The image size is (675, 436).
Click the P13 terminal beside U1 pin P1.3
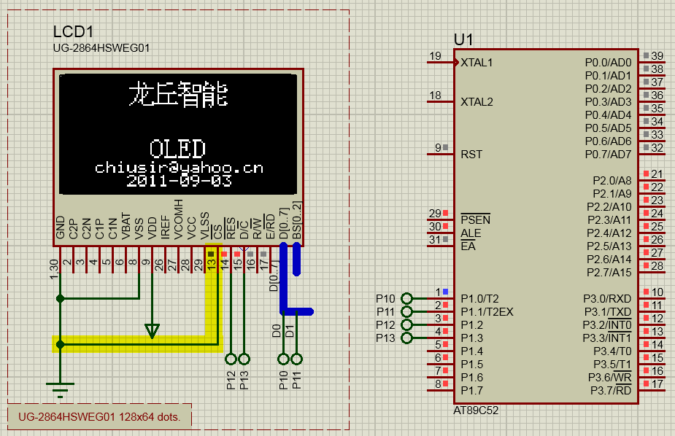tap(406, 338)
